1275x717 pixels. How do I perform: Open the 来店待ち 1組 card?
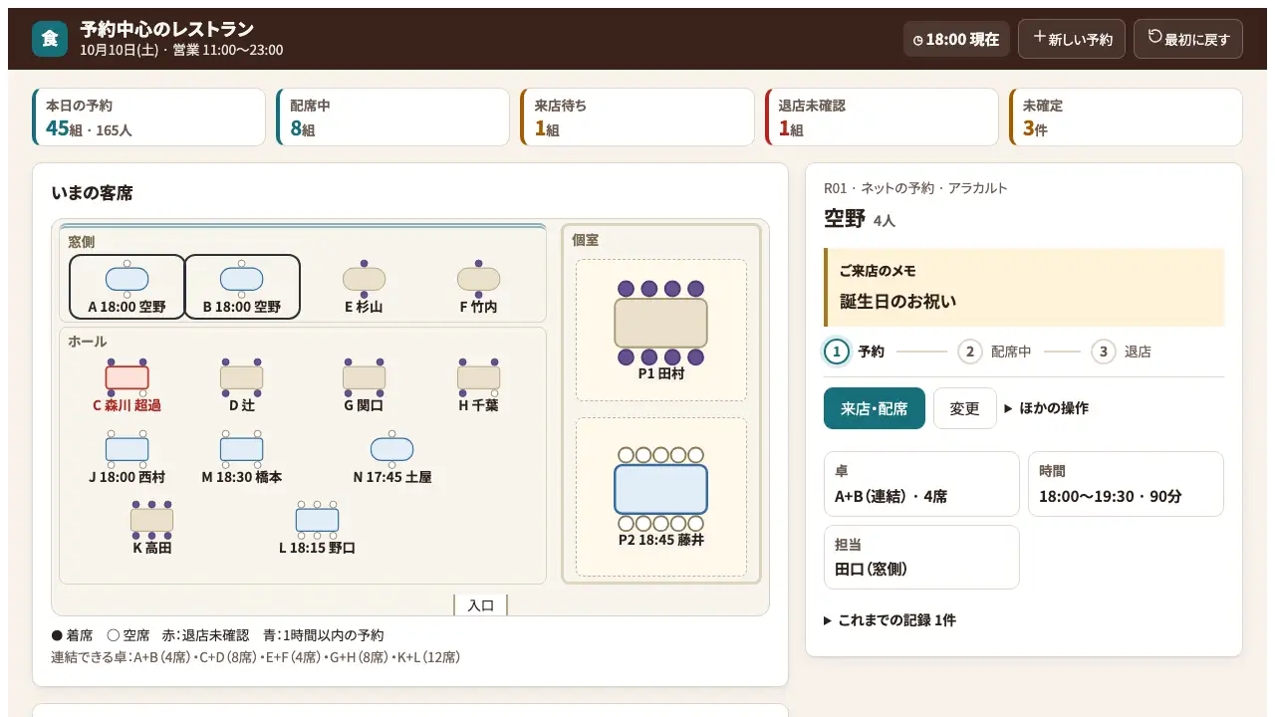pos(637,118)
